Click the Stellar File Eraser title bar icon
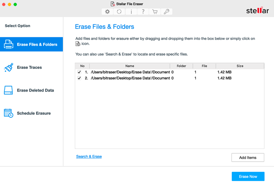The height and width of the screenshot is (184, 274). tap(113, 4)
